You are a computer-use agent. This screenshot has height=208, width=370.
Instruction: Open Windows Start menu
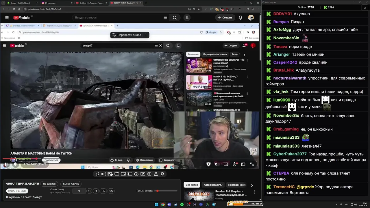click(x=156, y=205)
